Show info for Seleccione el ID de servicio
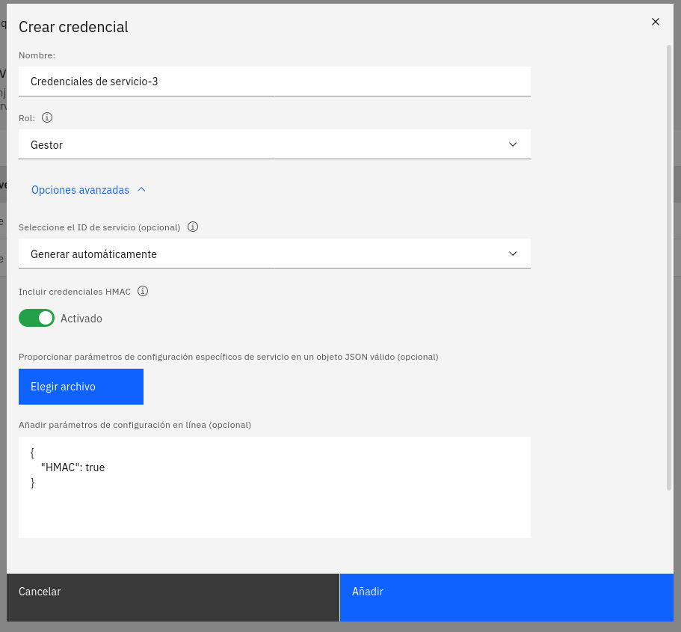The image size is (681, 632). [x=193, y=227]
